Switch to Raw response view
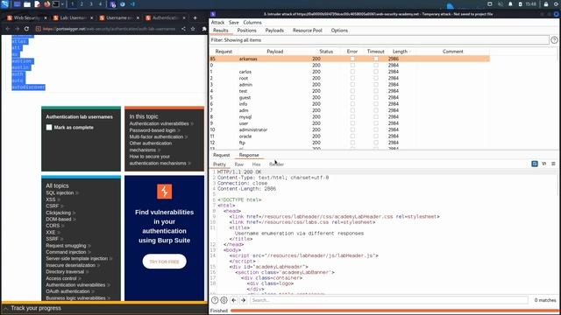Image resolution: width=561 pixels, height=315 pixels. coord(239,164)
